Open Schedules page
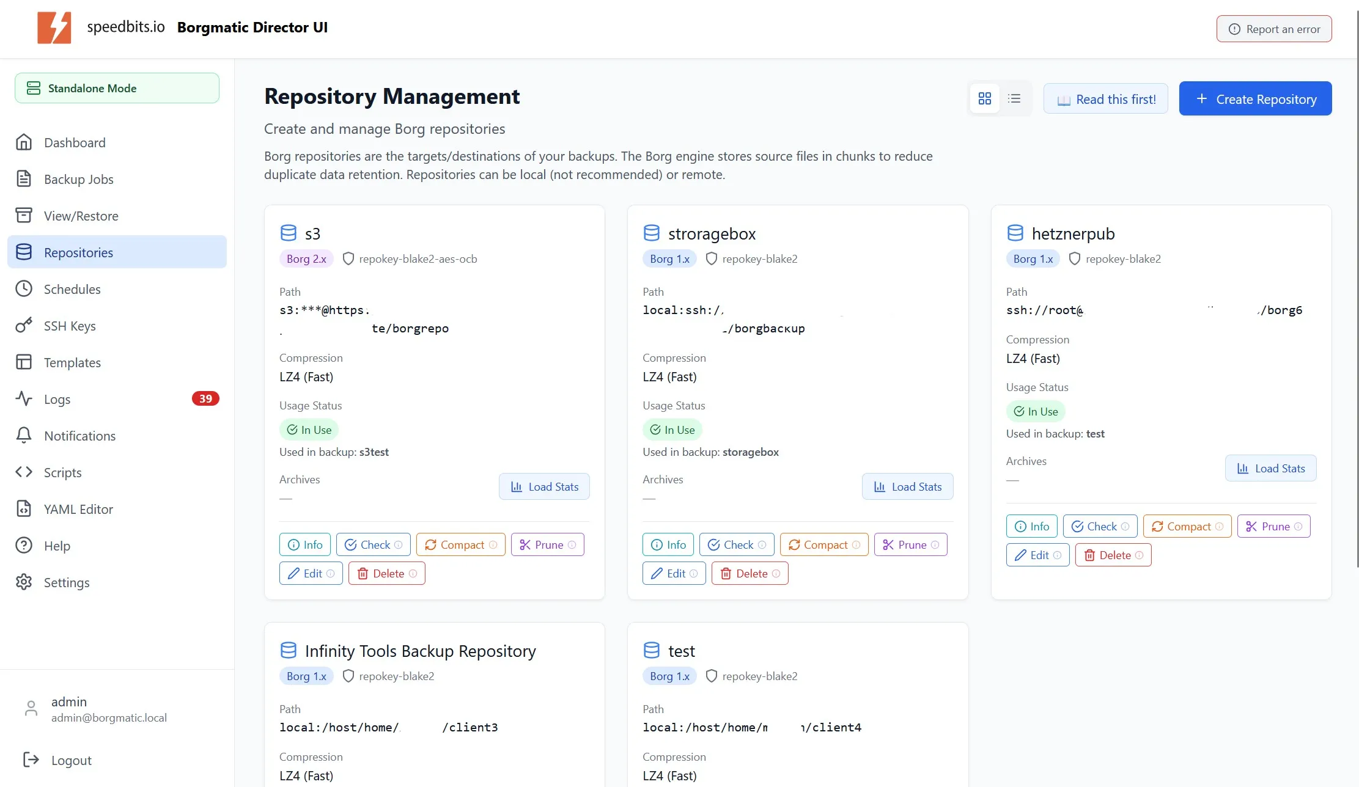This screenshot has width=1359, height=787. [x=117, y=289]
